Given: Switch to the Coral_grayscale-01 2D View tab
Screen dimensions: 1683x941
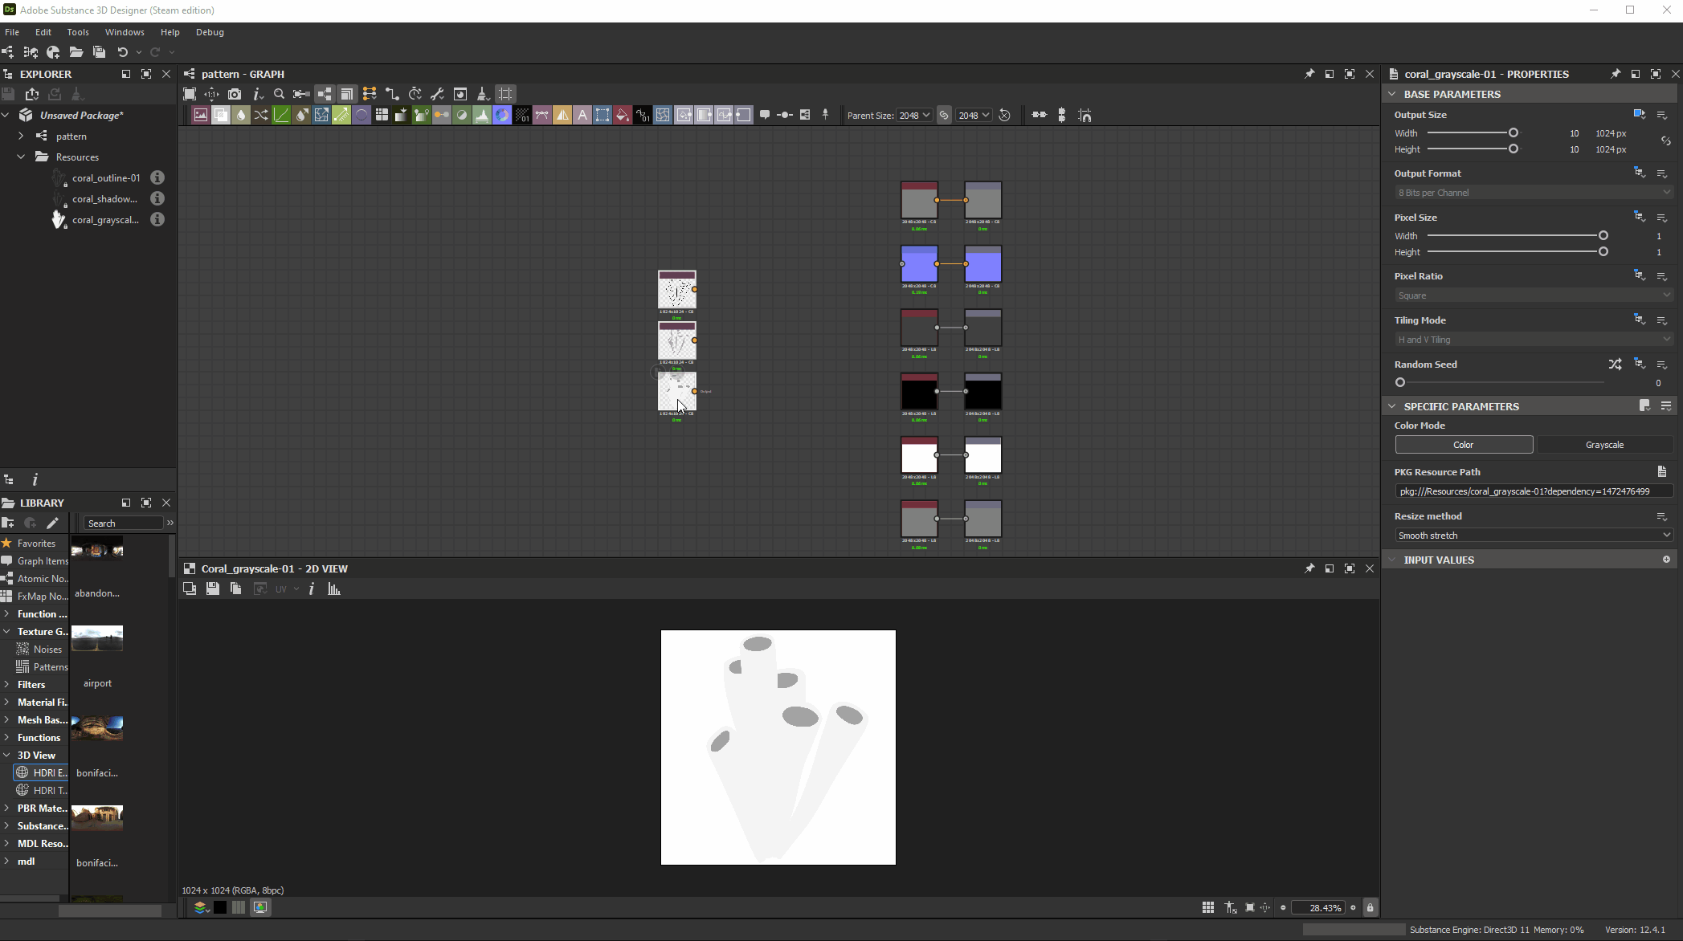Looking at the screenshot, I should pyautogui.click(x=273, y=568).
